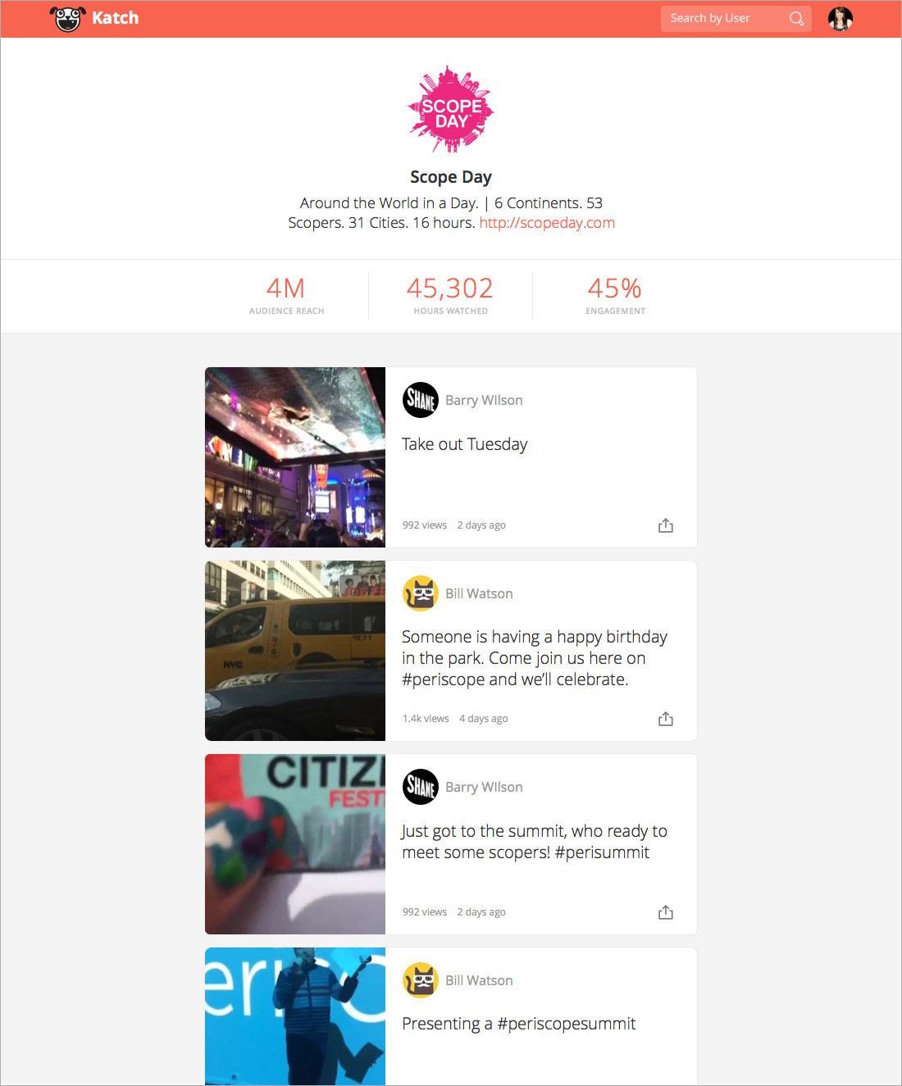Click the Katch brand name text
Screen dimensions: 902x1086
pyautogui.click(x=116, y=18)
